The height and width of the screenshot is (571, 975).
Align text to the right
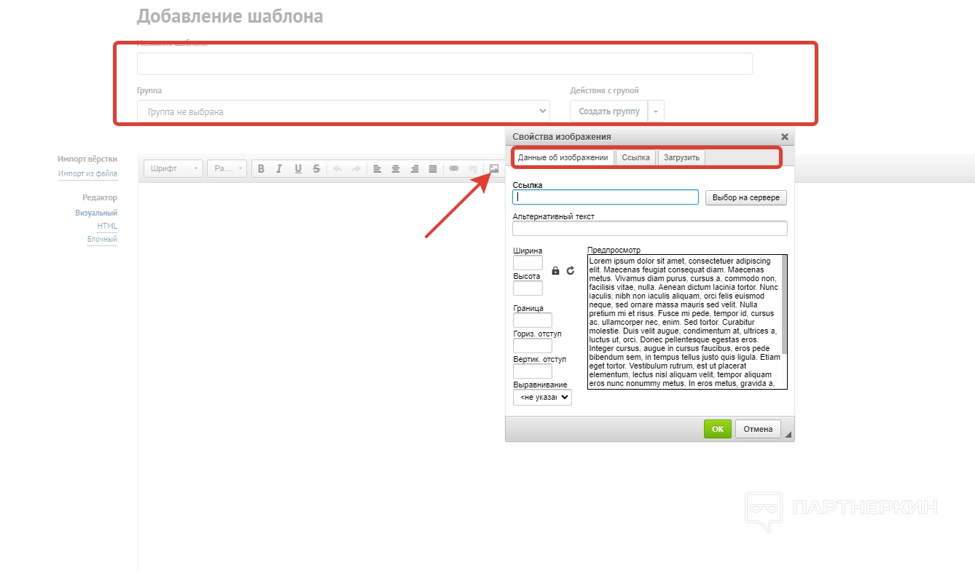coord(415,169)
